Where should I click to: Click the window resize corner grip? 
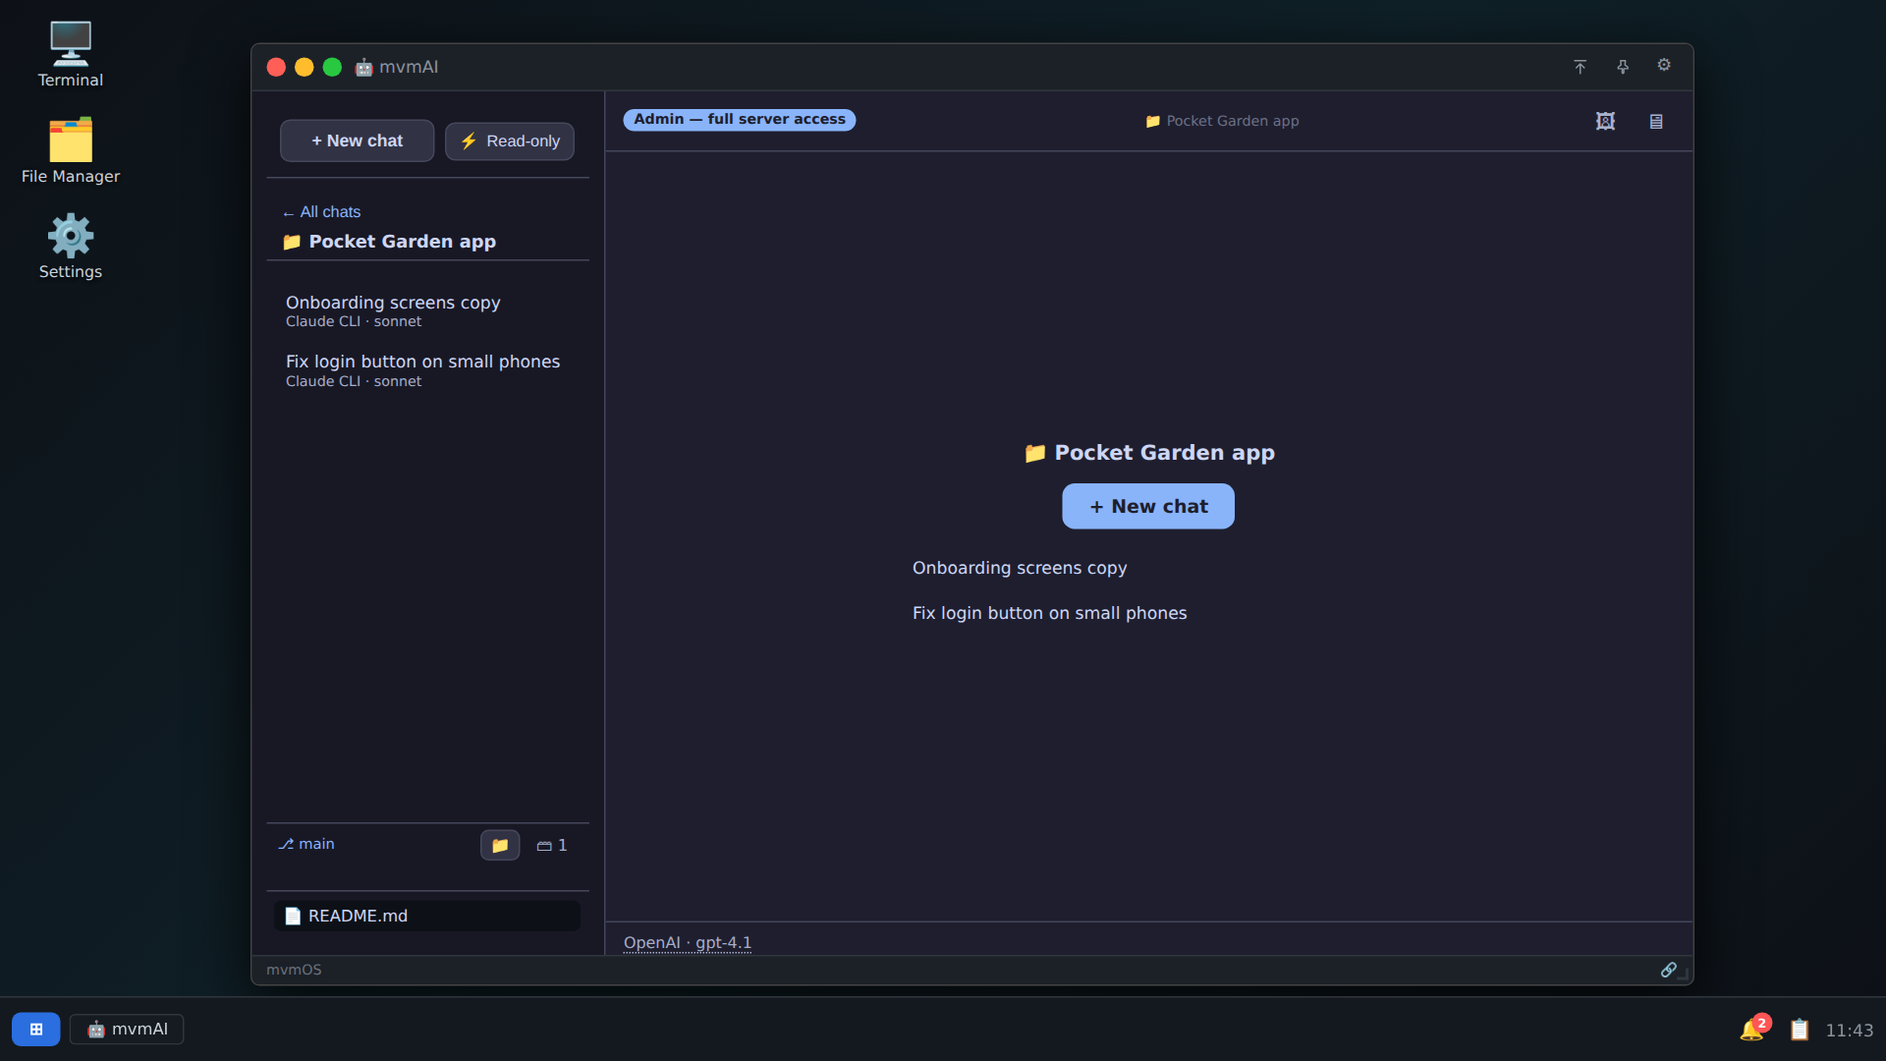1684,975
